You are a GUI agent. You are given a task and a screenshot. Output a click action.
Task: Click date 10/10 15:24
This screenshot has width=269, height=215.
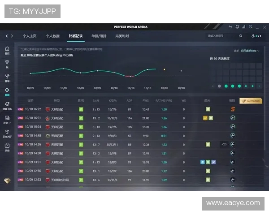coord(33,127)
